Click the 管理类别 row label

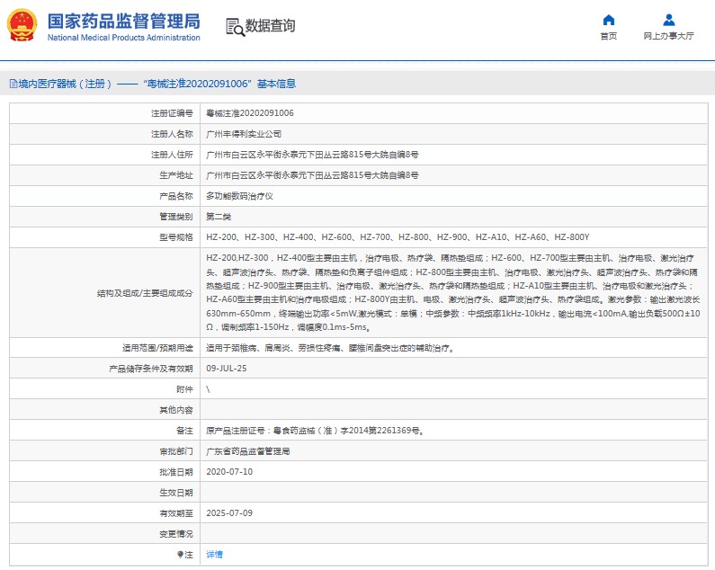[x=176, y=217]
